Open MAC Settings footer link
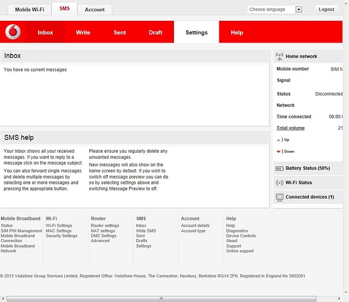 coord(58,231)
